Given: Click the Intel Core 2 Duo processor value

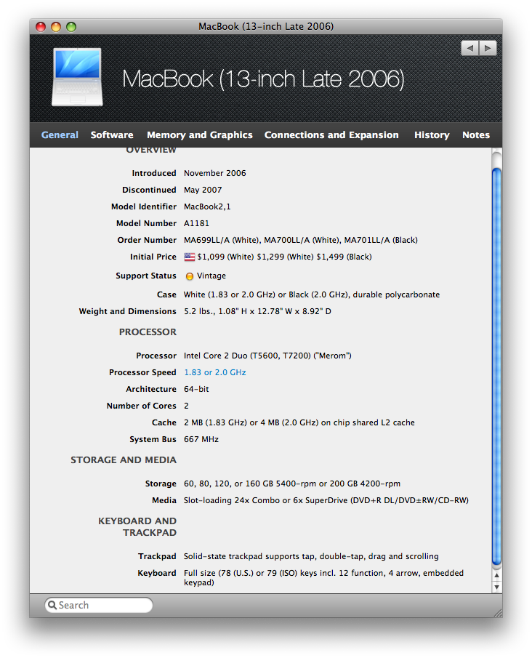Looking at the screenshot, I should [267, 356].
